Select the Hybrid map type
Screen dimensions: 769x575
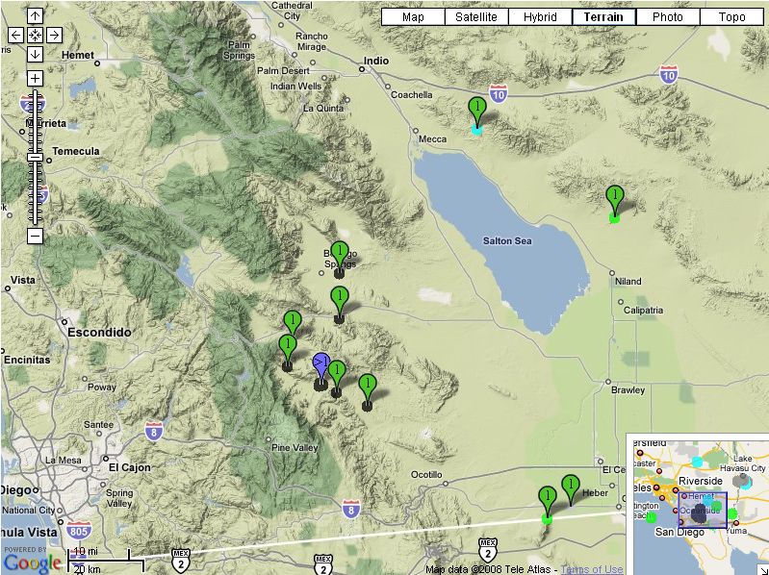click(540, 17)
